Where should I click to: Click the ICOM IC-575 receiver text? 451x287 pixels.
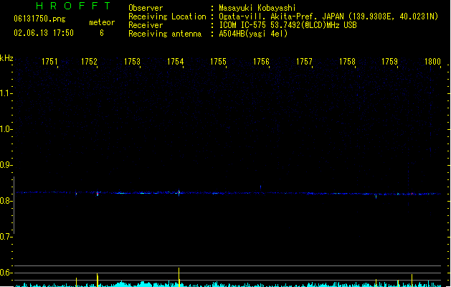(288, 25)
